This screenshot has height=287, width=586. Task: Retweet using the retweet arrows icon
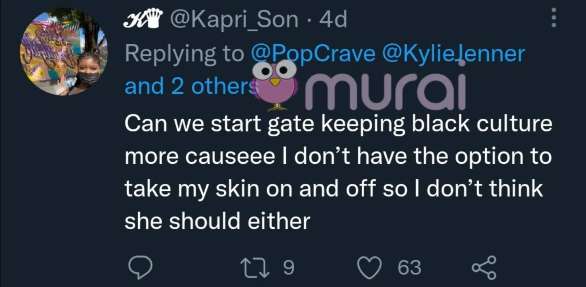(x=255, y=268)
